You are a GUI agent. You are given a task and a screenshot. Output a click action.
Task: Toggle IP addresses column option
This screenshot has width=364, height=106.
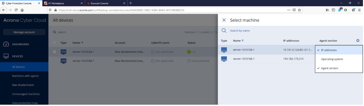point(339,50)
